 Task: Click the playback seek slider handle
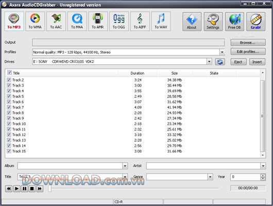[x=50, y=188]
